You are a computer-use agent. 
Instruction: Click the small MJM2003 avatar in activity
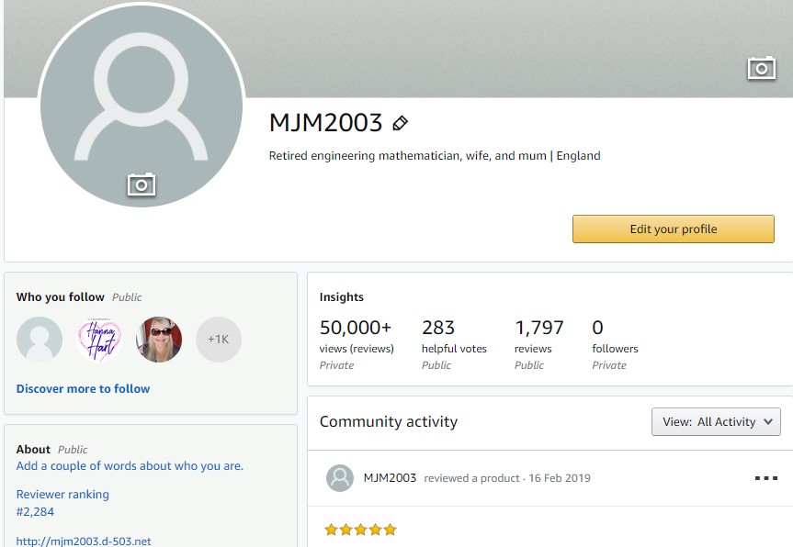(340, 478)
